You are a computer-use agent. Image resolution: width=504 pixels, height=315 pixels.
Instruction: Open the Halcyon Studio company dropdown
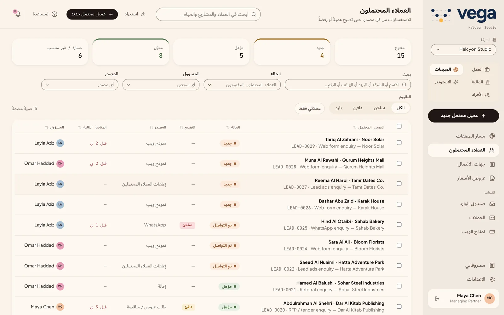pyautogui.click(x=463, y=49)
